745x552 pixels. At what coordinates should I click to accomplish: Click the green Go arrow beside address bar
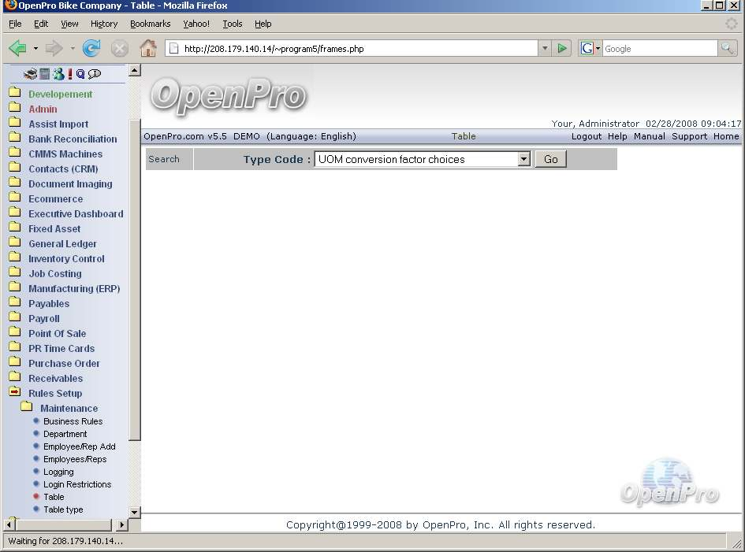[561, 49]
